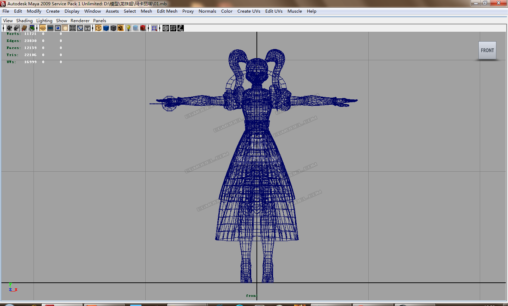
Task: Click the Maya application icon in title bar
Action: coord(3,4)
